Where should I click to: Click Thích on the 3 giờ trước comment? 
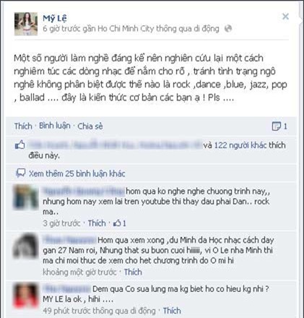97,223
